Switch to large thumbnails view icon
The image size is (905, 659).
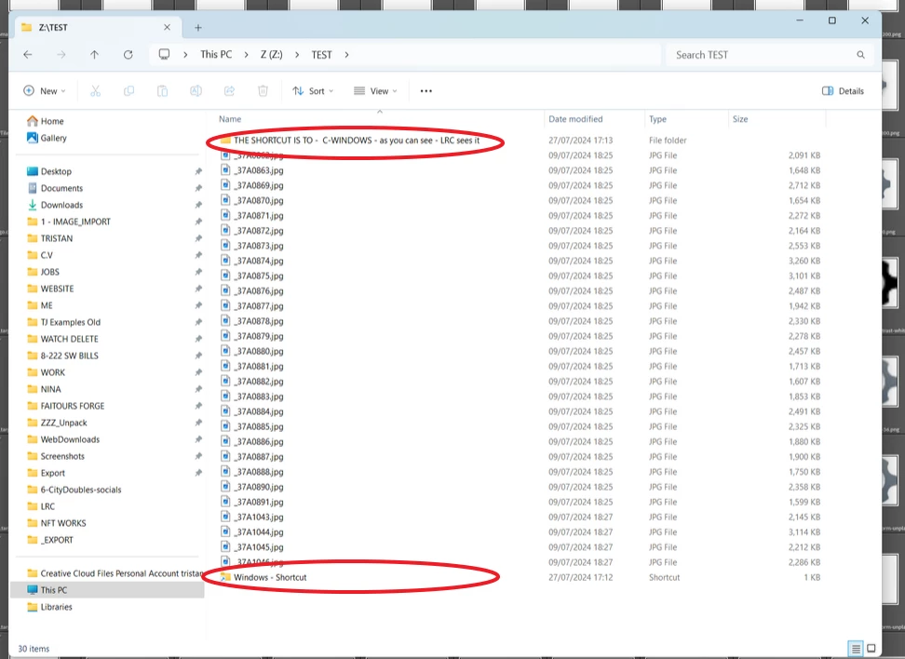tap(871, 649)
